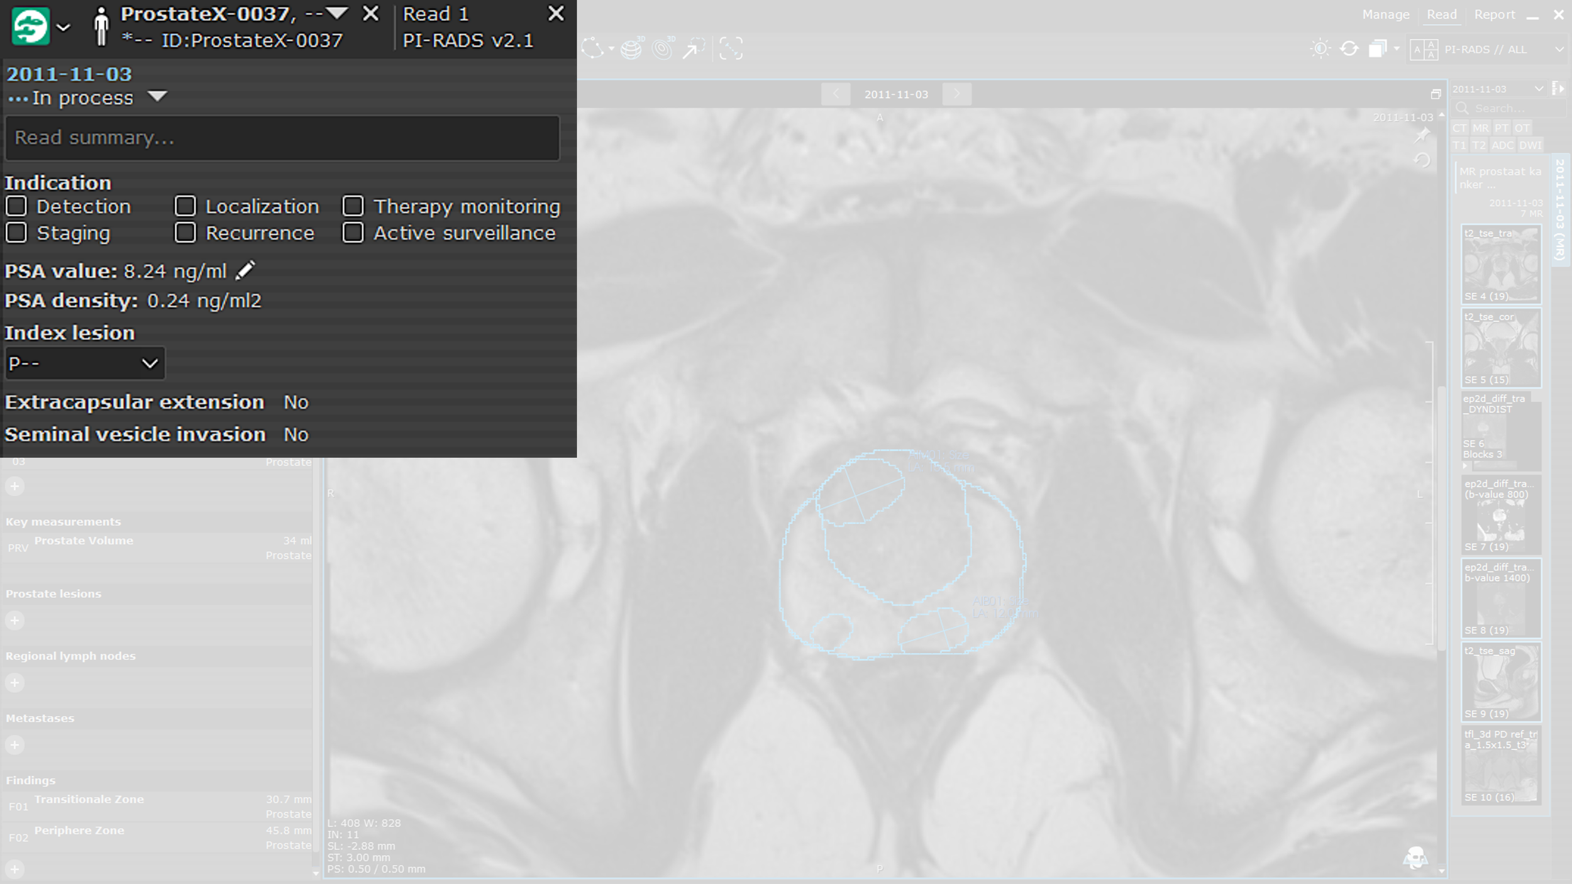1572x884 pixels.
Task: Switch to the Read tab
Action: [1441, 14]
